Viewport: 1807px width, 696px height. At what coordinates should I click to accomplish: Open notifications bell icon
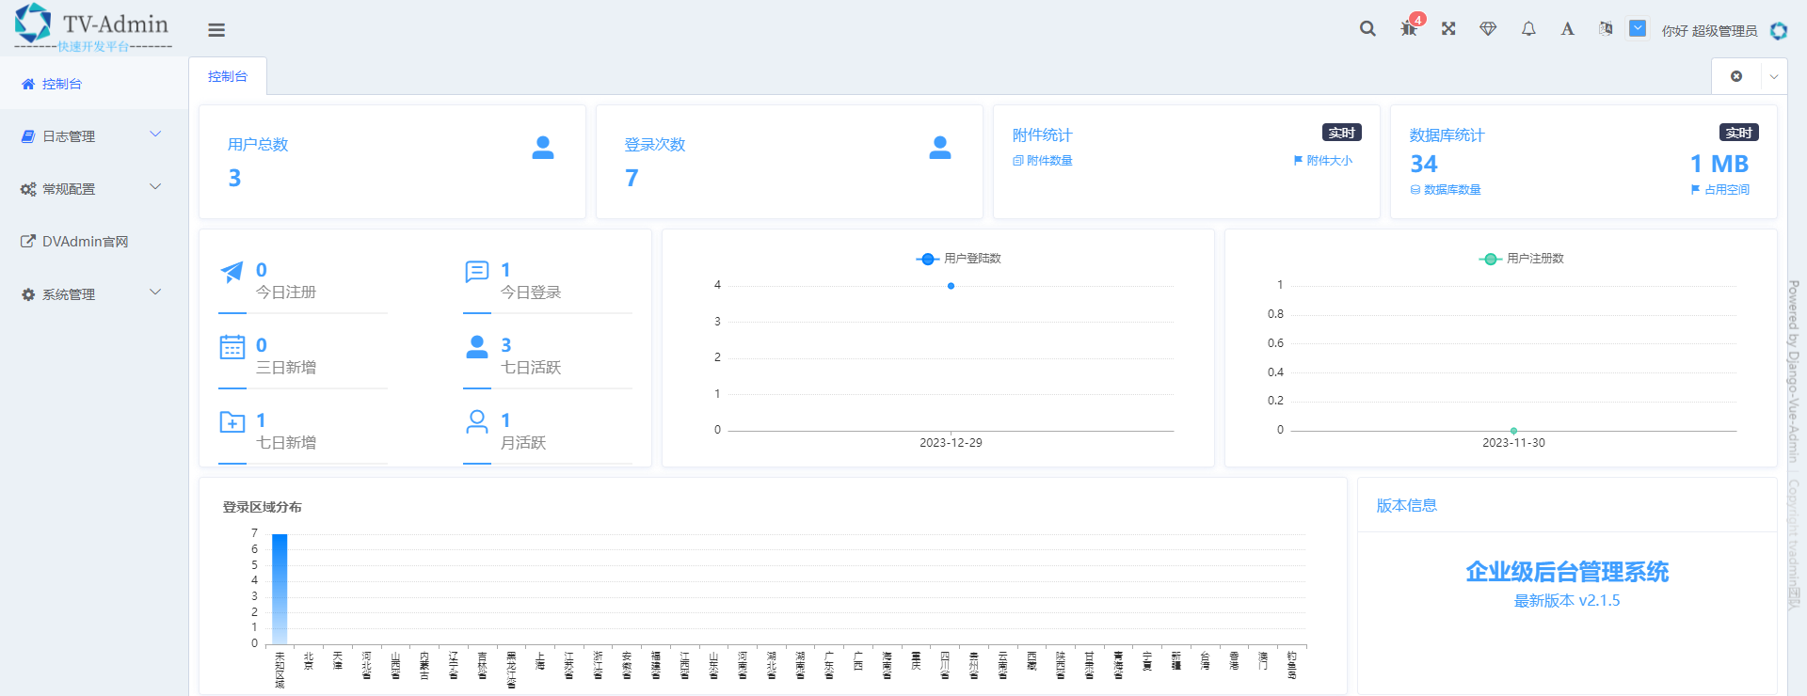point(1528,29)
